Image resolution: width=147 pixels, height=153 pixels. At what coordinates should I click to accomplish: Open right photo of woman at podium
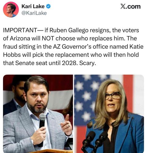point(109,114)
